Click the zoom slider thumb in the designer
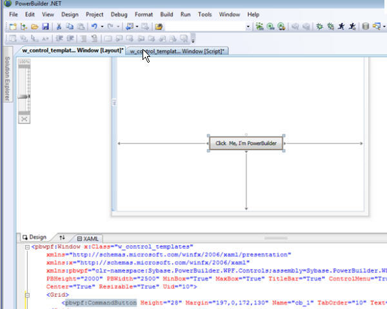Image resolution: width=387 pixels, height=309 pixels. (x=25, y=97)
